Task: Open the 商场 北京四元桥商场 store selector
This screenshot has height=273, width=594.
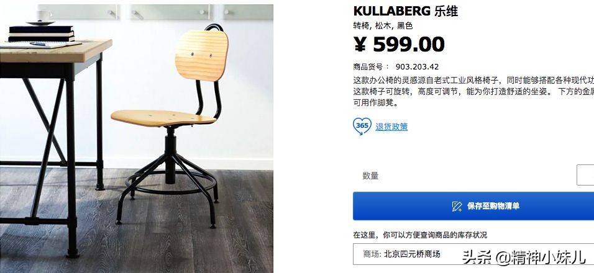Action: pos(473,254)
